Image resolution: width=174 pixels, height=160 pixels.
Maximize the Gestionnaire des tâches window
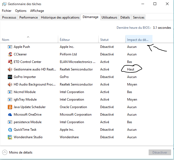[x=155, y=4]
